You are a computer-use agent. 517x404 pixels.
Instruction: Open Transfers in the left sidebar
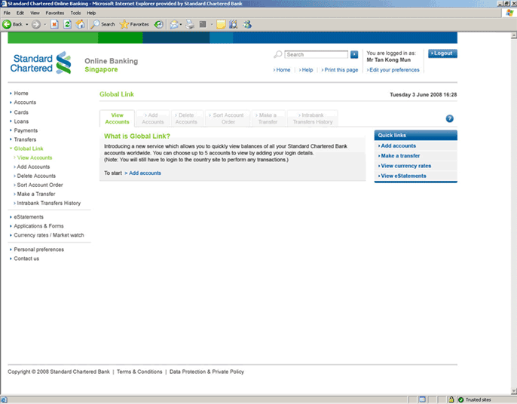(x=25, y=139)
